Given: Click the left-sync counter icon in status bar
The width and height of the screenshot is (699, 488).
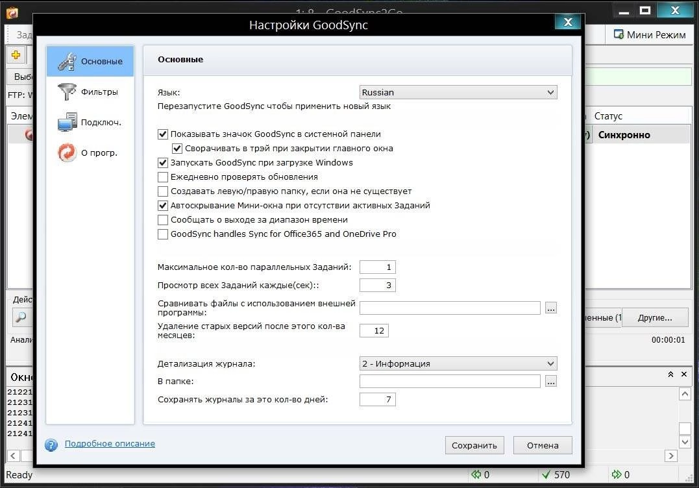Looking at the screenshot, I should point(476,474).
